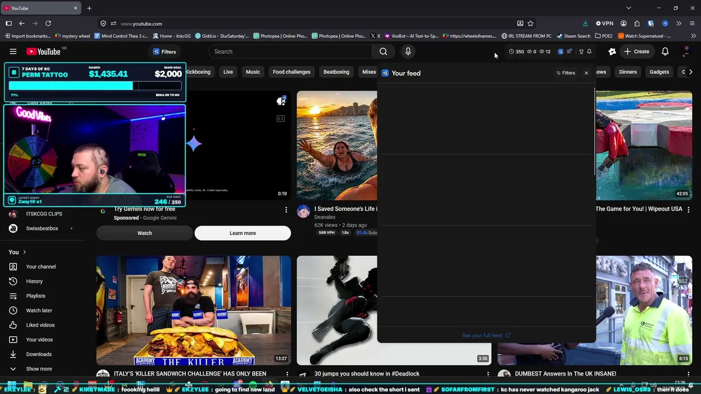Bookmark this page with the star icon

click(x=531, y=24)
